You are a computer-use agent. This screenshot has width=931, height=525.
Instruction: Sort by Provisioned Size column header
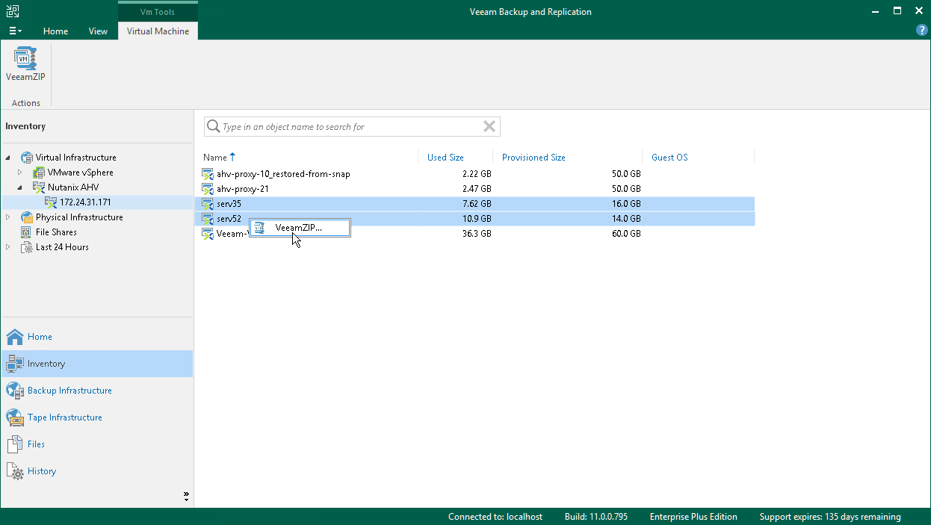533,158
